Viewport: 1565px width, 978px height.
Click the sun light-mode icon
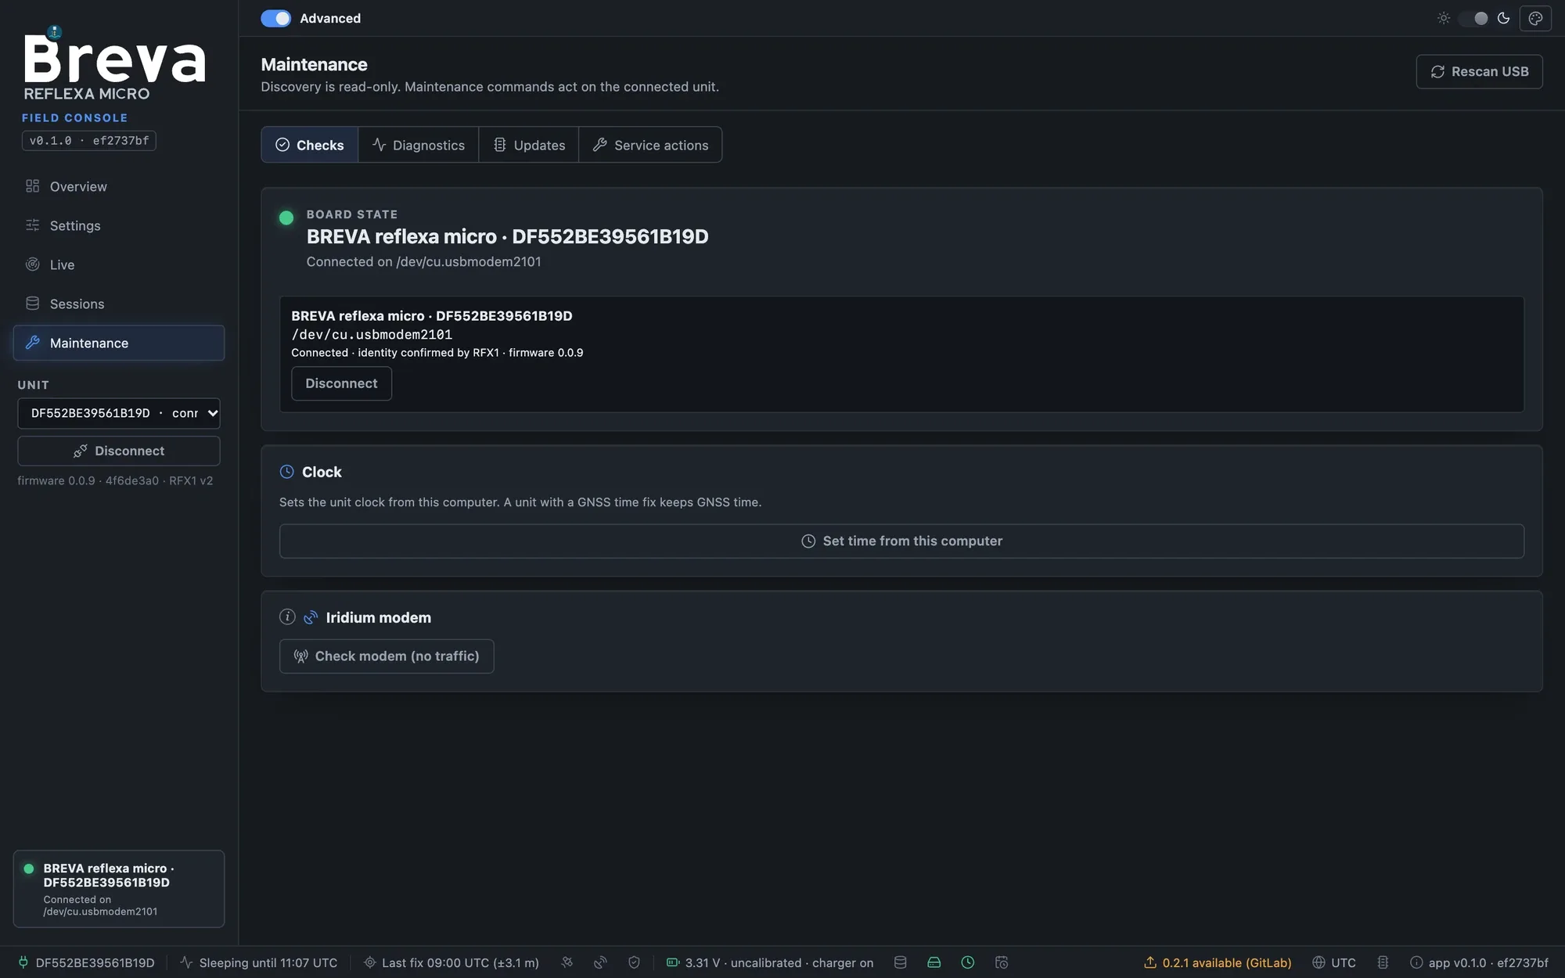1444,18
